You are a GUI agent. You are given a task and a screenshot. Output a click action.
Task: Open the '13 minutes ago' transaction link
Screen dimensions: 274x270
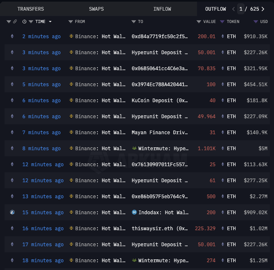(43, 197)
